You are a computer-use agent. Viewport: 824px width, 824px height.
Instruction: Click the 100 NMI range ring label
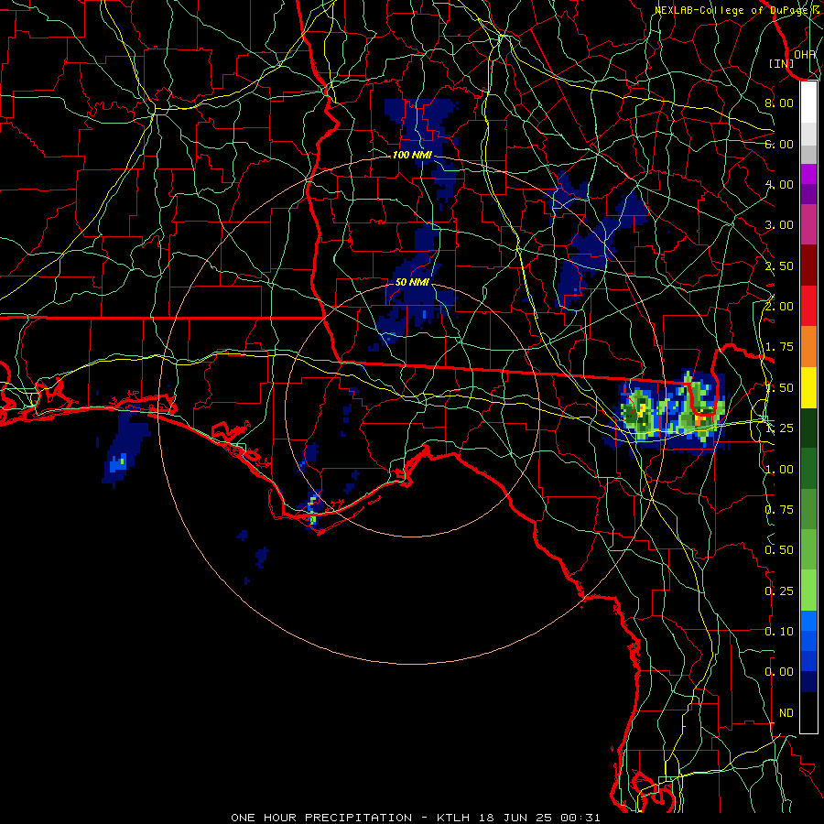pos(412,155)
